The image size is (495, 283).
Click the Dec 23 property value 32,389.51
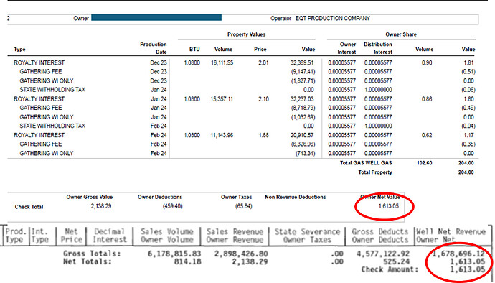click(x=302, y=62)
